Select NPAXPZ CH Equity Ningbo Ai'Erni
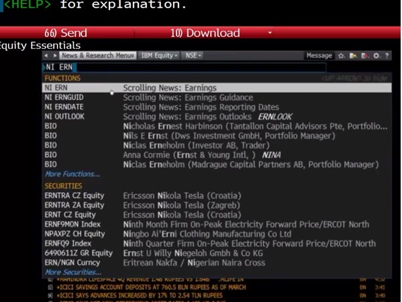 click(x=217, y=234)
